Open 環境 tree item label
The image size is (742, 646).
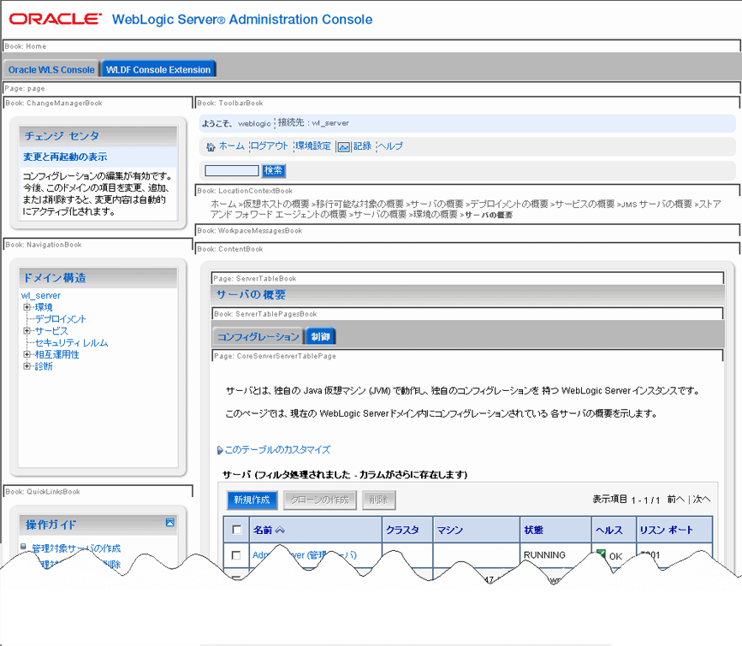click(x=44, y=307)
